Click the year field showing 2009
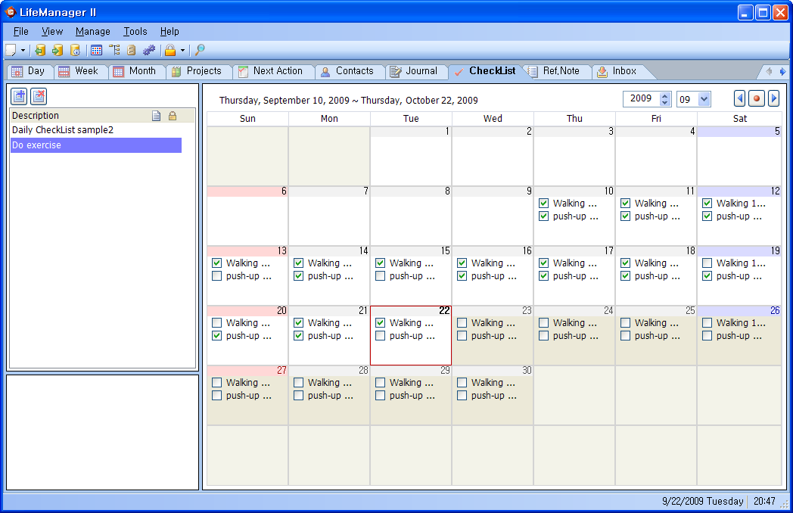Viewport: 793px width, 513px height. coord(641,98)
